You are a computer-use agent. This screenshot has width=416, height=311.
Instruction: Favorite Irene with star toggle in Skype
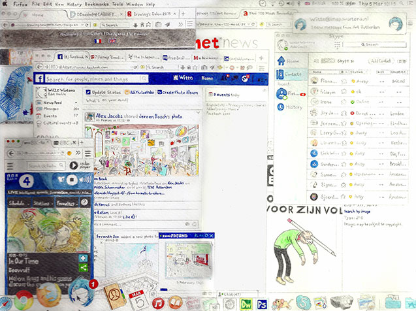[344, 102]
